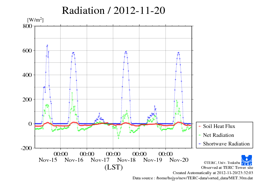The height and width of the screenshot is (183, 259).
Task: Click the chart title Radiation / 2012-11-20
Action: [113, 10]
